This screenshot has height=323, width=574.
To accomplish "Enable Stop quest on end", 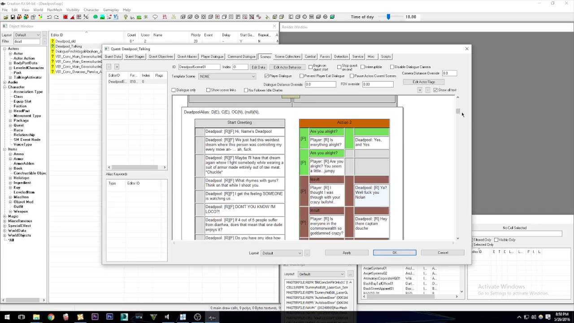I will pos(339,67).
